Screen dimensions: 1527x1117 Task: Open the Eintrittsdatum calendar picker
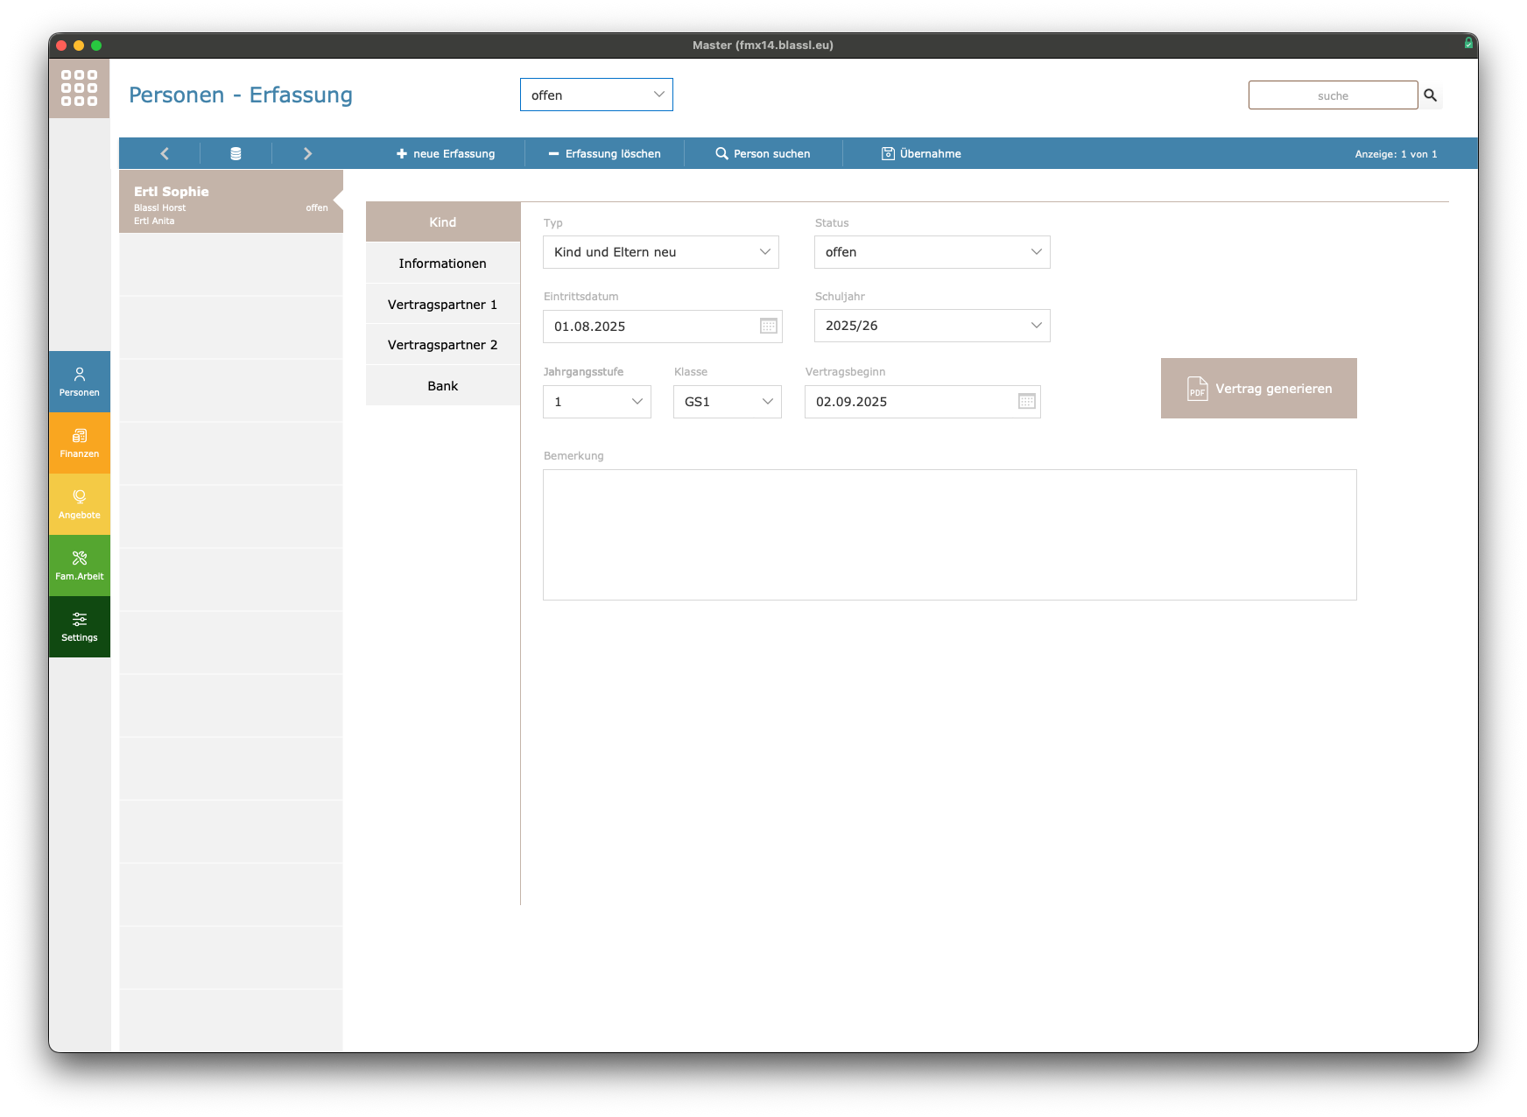(768, 327)
